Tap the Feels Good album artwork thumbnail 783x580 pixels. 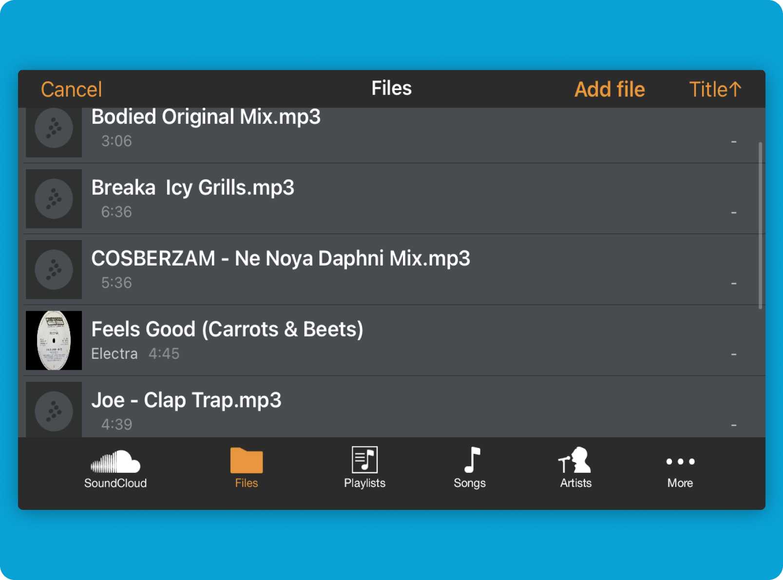(54, 340)
